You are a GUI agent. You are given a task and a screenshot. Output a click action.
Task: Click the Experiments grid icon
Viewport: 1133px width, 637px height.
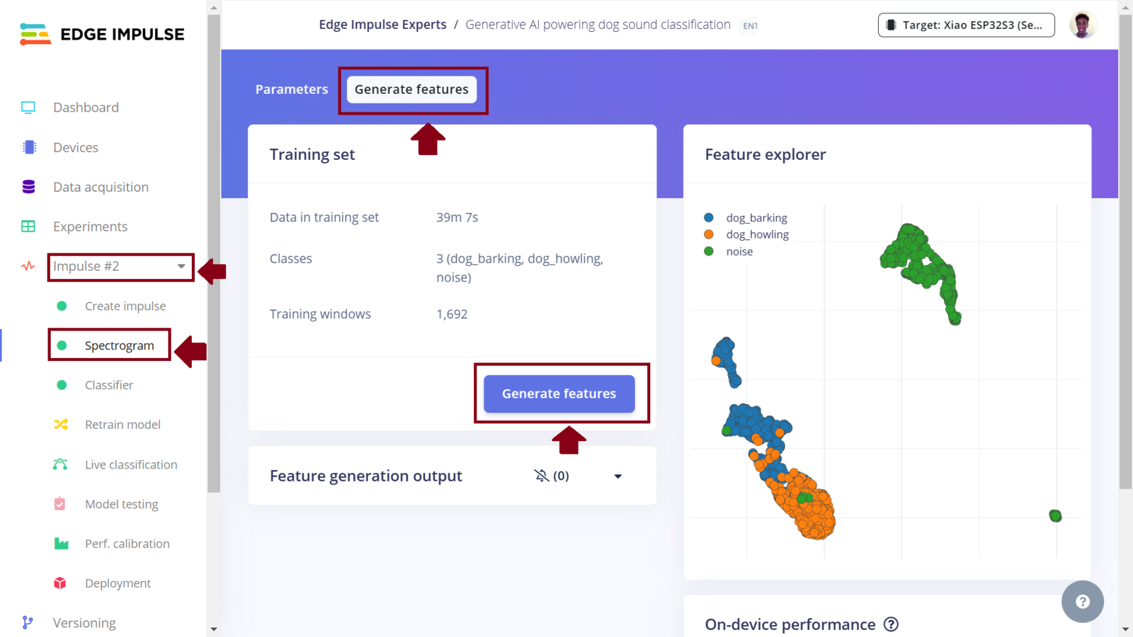click(28, 226)
